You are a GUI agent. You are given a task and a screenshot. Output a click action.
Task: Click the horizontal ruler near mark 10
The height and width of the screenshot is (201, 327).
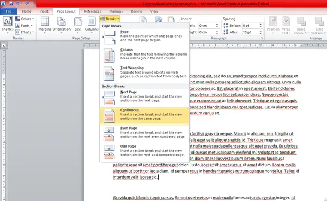pos(227,45)
